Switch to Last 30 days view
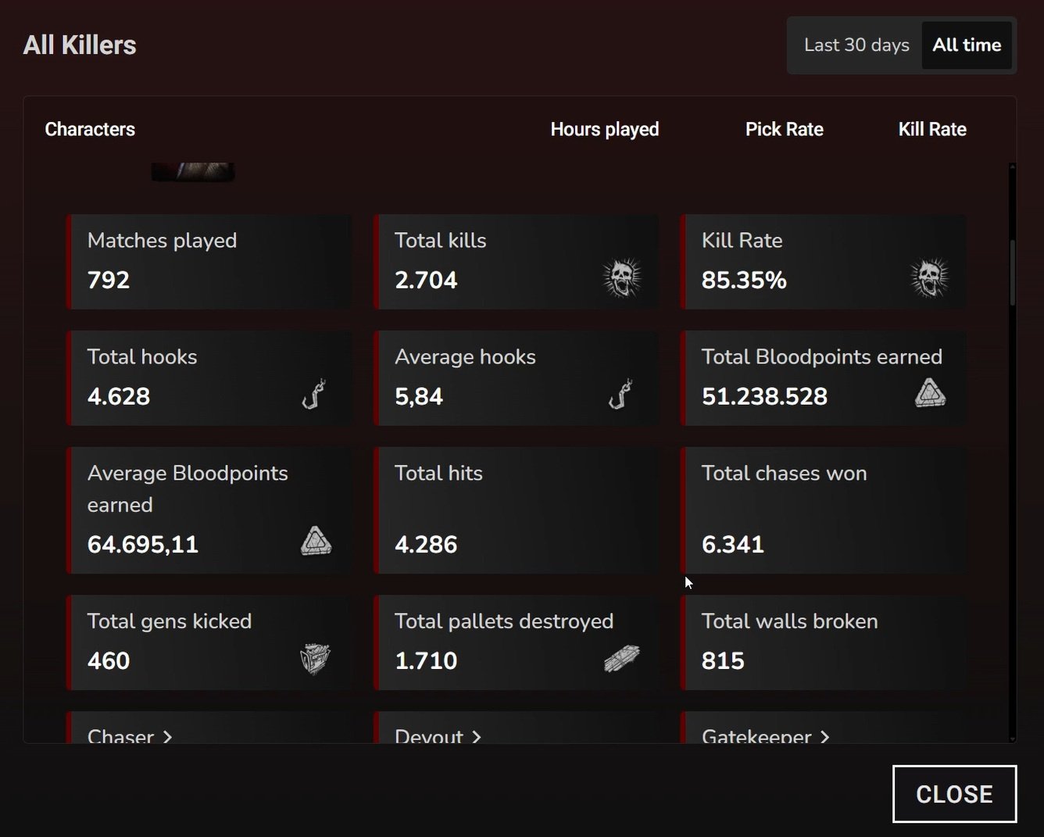1044x837 pixels. tap(856, 45)
